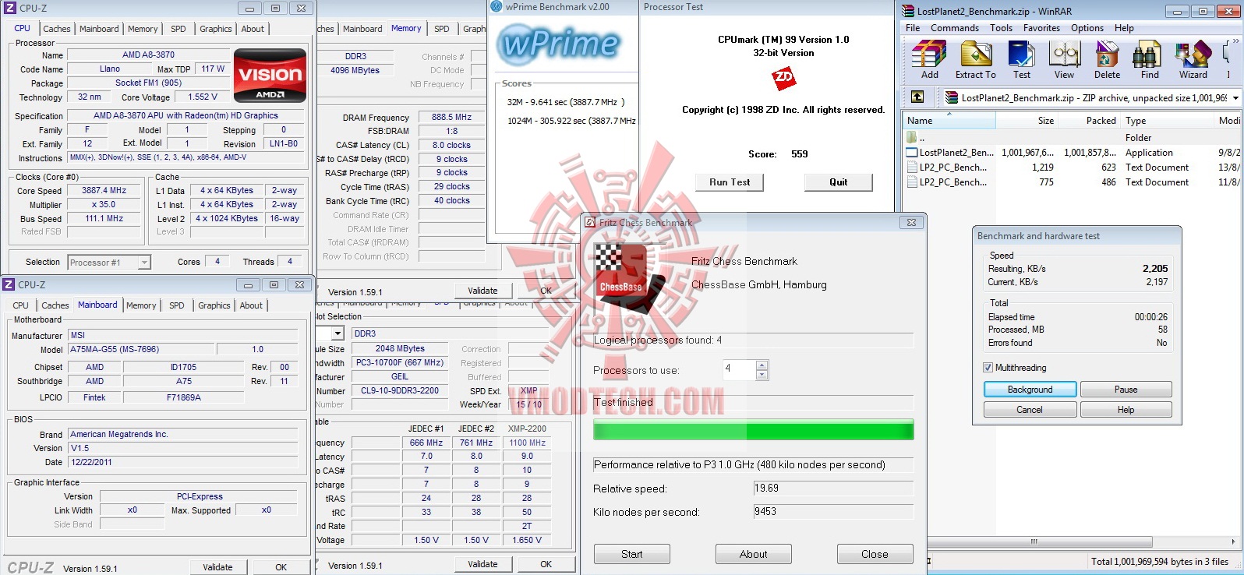Click the 'Processors to use' number field
This screenshot has height=575, width=1244.
coord(739,369)
